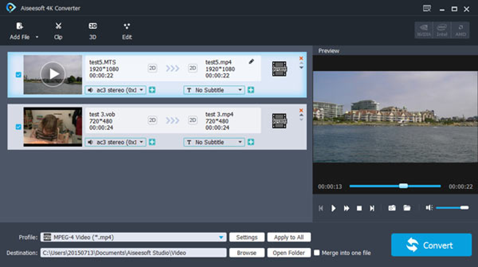Toggle Intel acceleration indicator

click(442, 30)
